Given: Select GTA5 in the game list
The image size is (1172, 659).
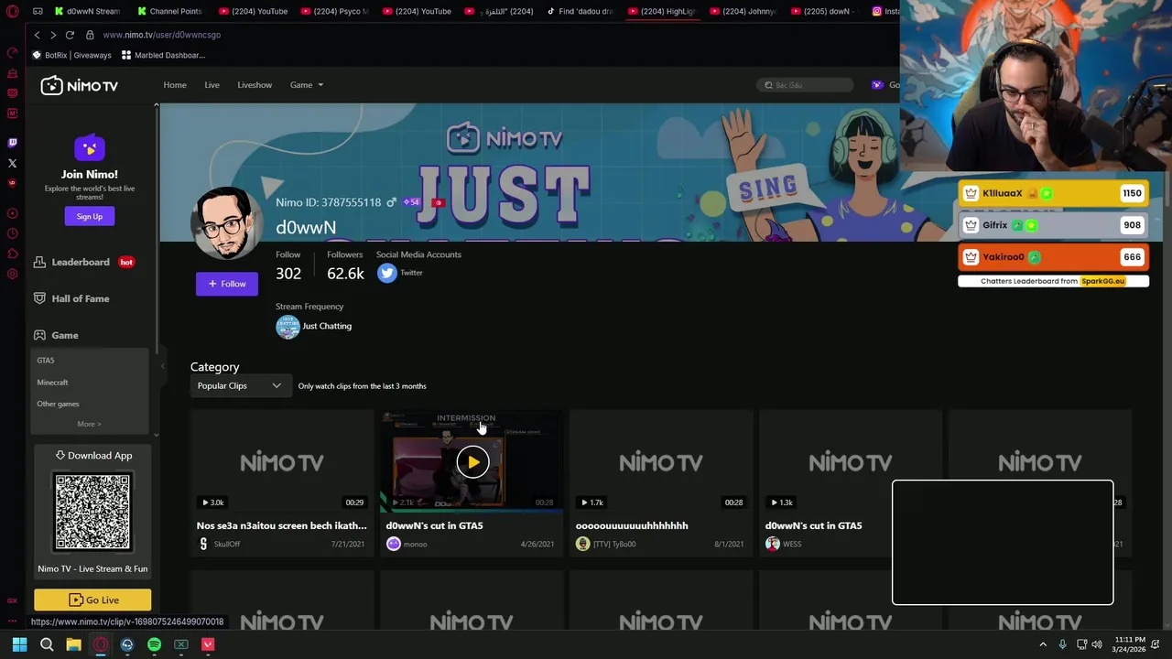Looking at the screenshot, I should (46, 361).
